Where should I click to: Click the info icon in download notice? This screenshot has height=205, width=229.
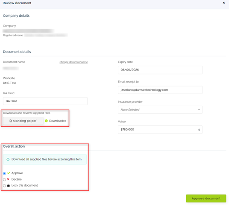8,159
